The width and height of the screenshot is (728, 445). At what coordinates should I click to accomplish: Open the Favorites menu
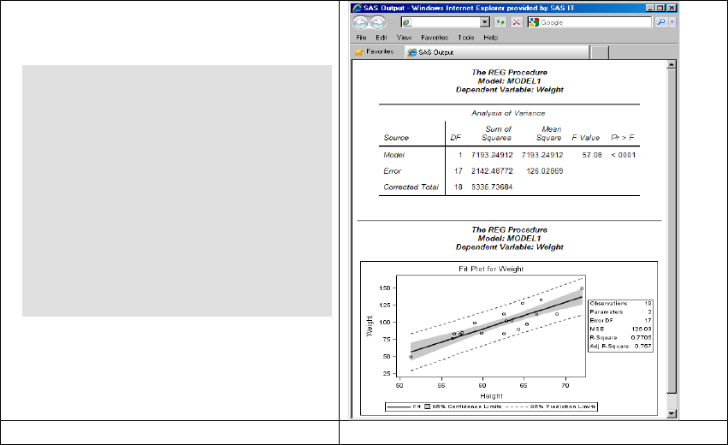point(435,38)
